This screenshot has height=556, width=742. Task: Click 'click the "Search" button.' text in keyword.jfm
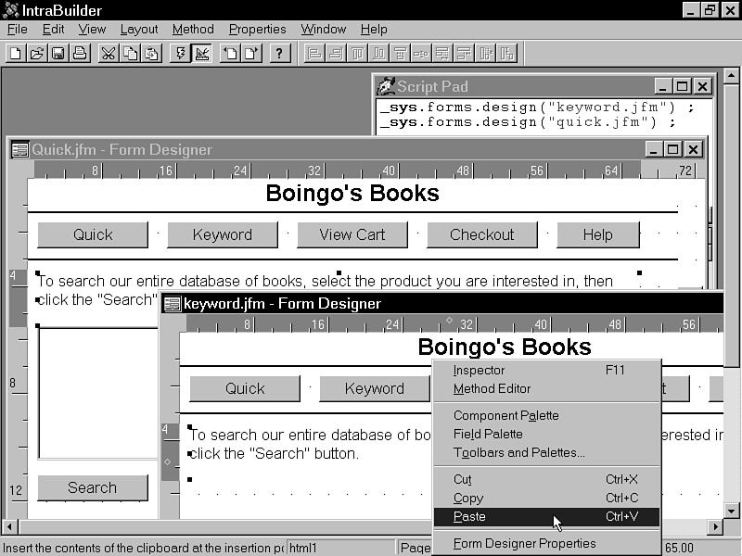275,454
